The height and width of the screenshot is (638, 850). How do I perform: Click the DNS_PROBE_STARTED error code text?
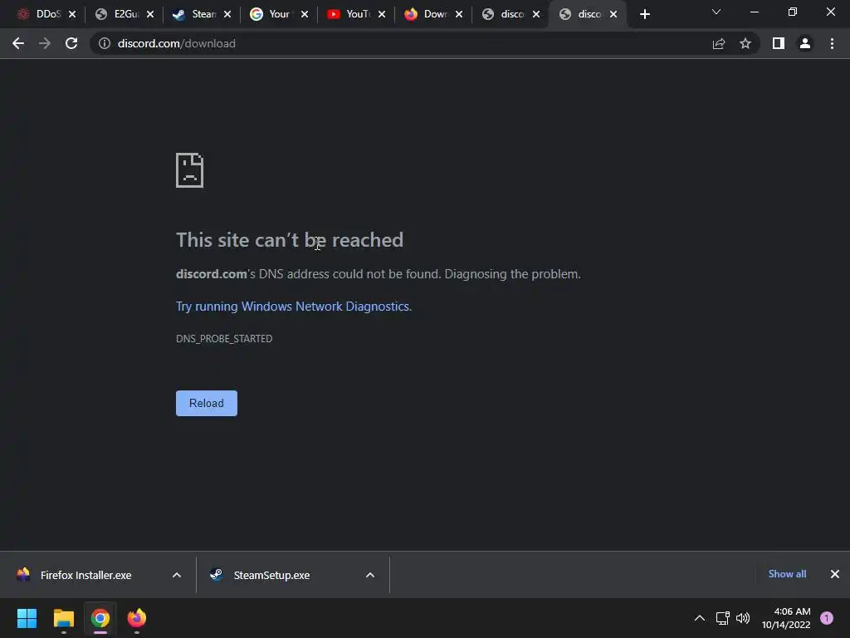[224, 339]
